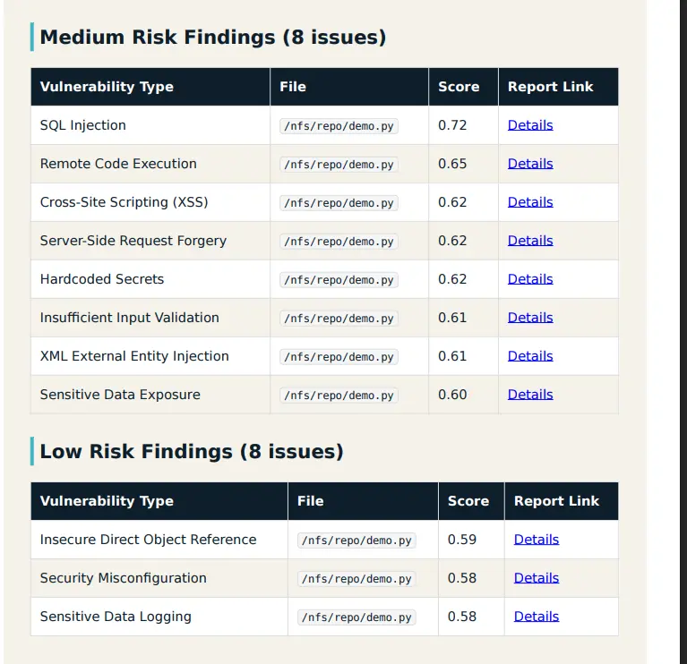Click the File column header in Low Risk table
687x664 pixels.
coord(311,501)
